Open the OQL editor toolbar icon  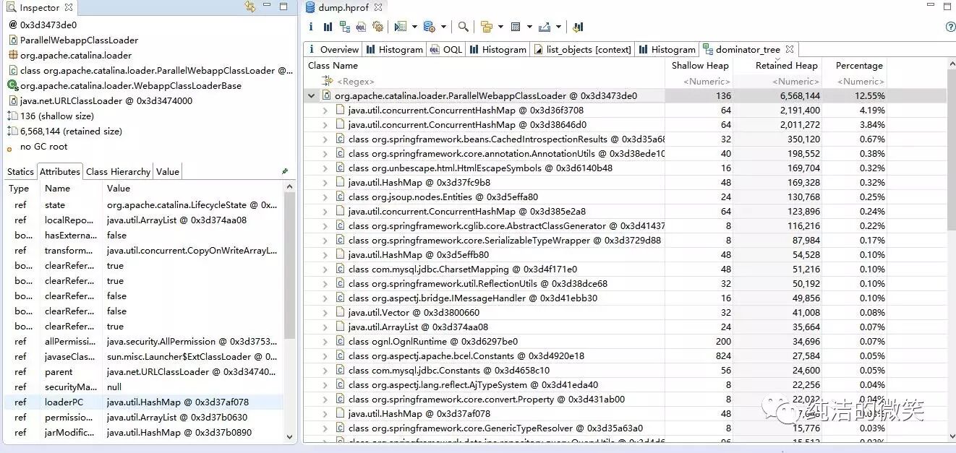point(361,27)
